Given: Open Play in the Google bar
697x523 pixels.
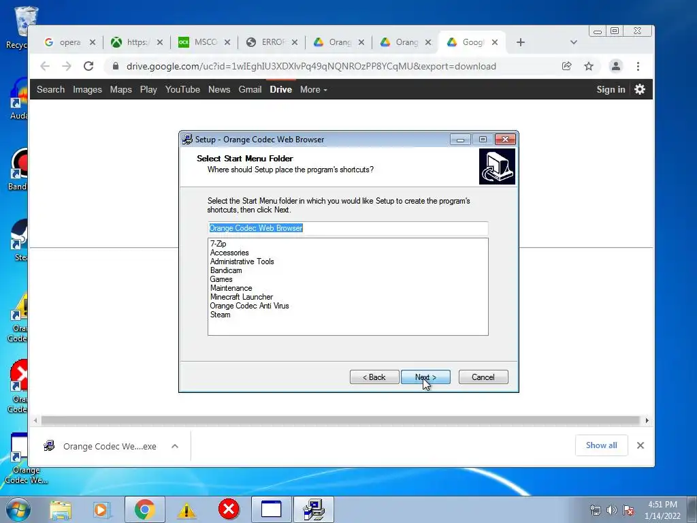Looking at the screenshot, I should 148,89.
